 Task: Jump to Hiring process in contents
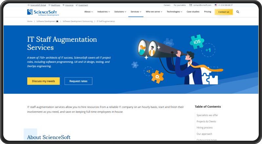click(204, 128)
